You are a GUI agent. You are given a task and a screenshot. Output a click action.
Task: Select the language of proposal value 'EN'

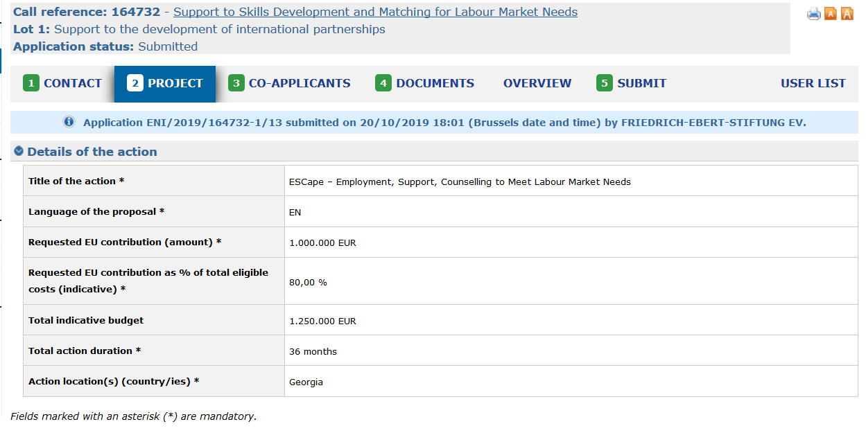coord(295,212)
